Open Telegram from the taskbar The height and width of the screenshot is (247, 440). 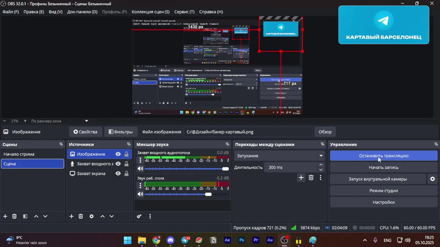(x=185, y=240)
